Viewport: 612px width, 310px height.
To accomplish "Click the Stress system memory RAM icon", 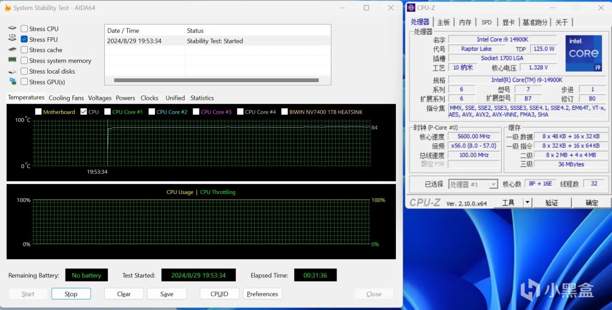I will pos(12,60).
